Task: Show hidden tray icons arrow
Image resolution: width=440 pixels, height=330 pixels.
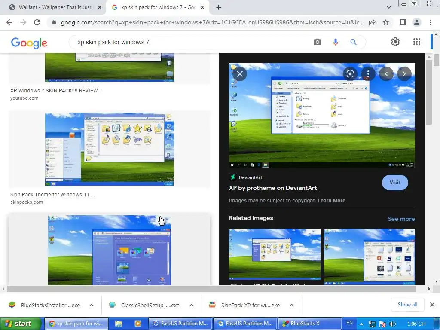Action: [362, 324]
